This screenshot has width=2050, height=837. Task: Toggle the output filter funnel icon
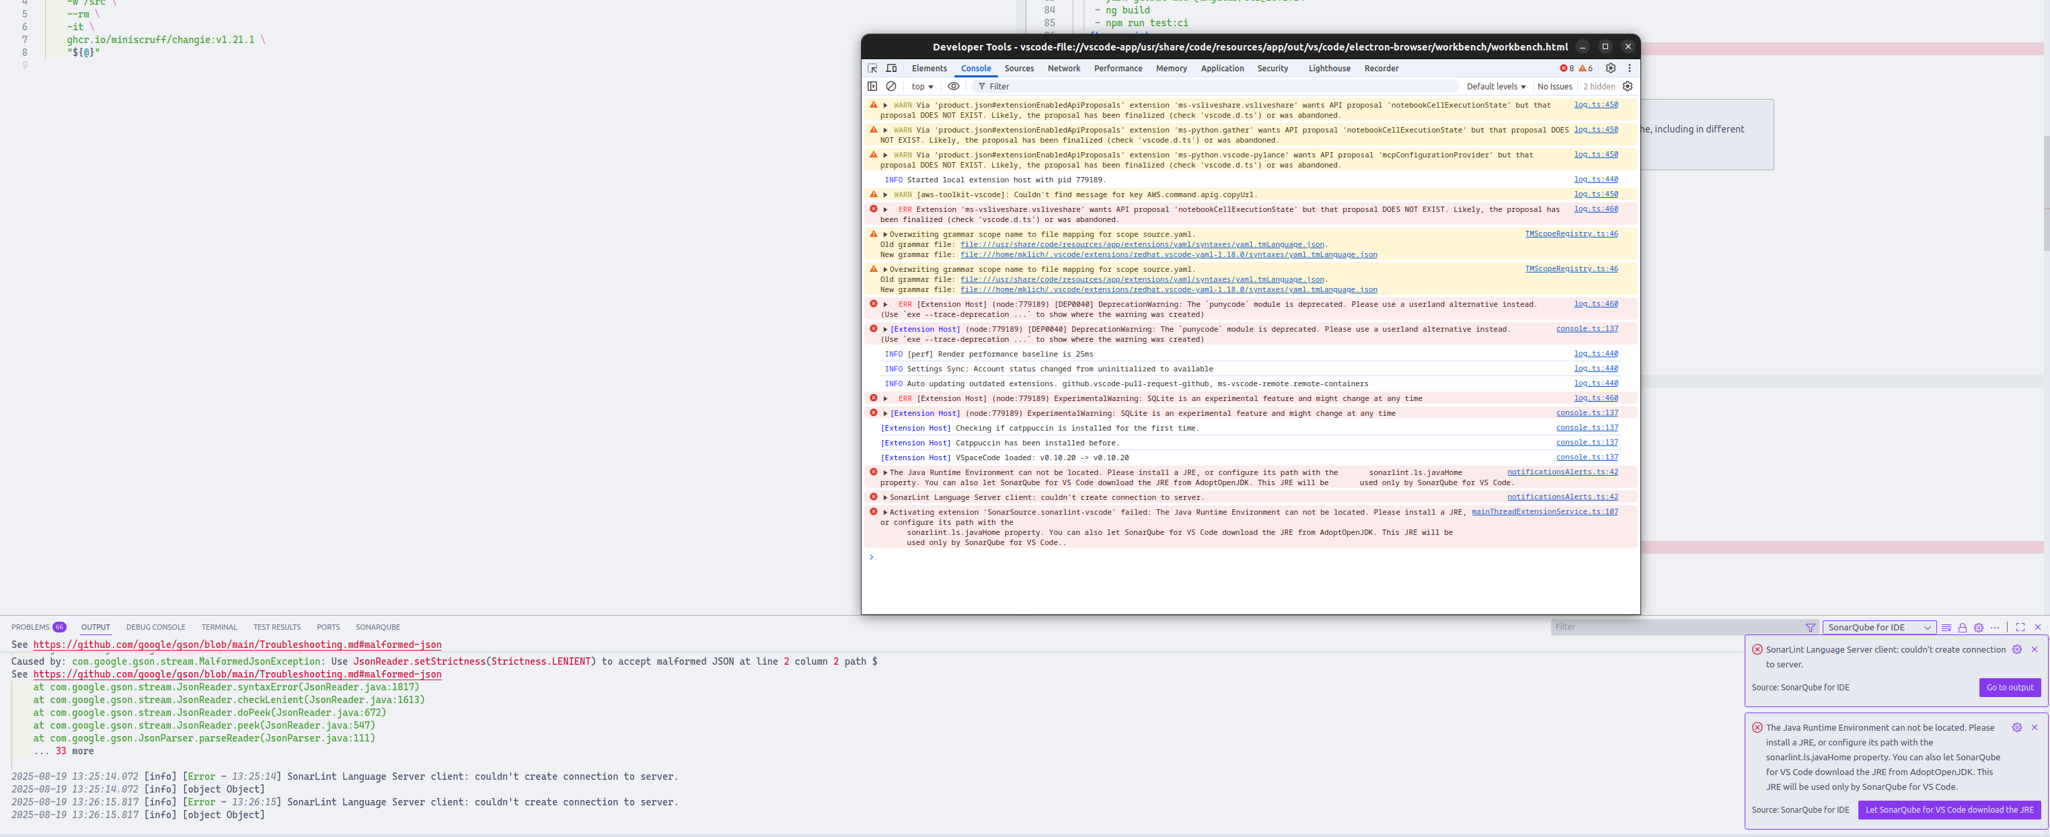(x=1811, y=628)
